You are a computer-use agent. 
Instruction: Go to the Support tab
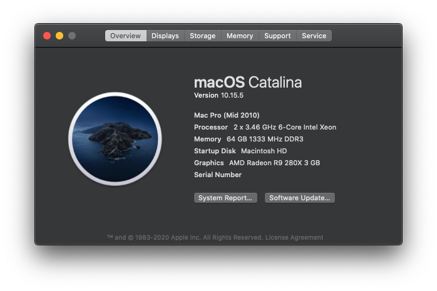click(x=277, y=36)
